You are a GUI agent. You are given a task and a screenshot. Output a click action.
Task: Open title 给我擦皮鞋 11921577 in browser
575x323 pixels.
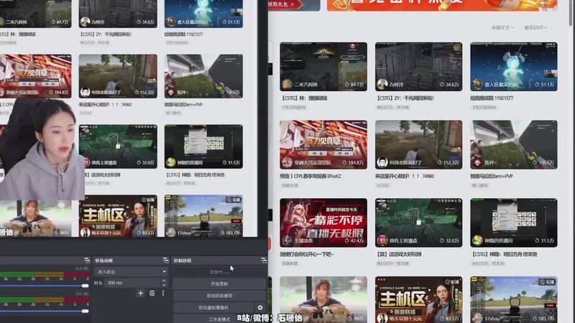[492, 98]
